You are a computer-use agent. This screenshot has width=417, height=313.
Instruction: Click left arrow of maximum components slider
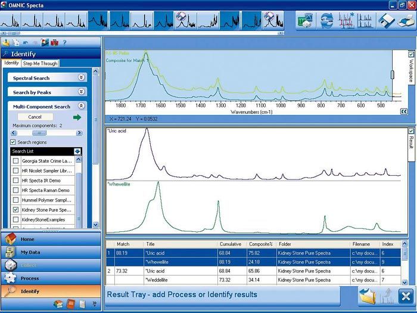(14, 133)
